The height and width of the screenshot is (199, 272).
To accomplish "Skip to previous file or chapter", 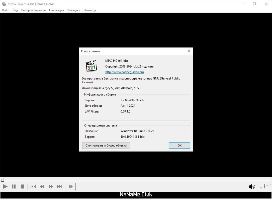I will 33,186.
